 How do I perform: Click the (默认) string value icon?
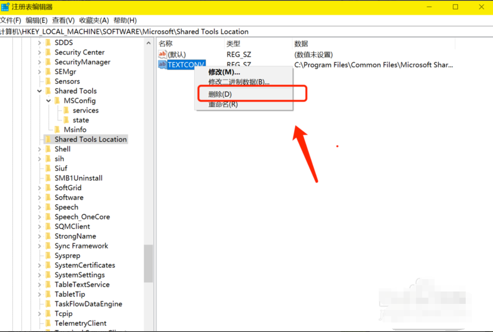click(x=163, y=55)
